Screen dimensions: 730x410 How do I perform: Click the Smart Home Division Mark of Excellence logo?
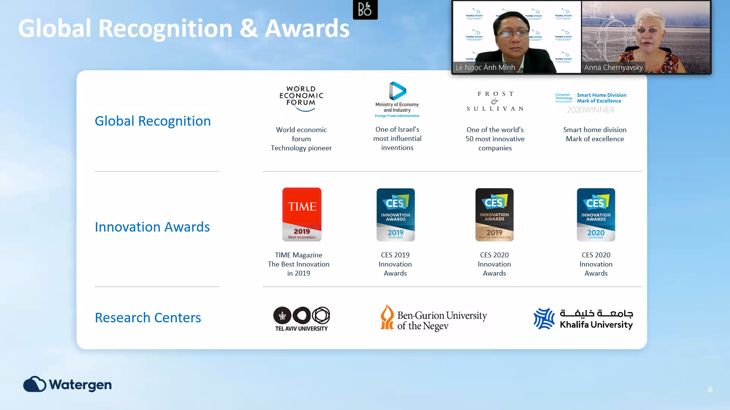[590, 102]
